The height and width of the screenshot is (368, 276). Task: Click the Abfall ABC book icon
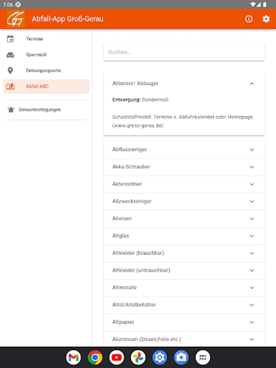[11, 86]
